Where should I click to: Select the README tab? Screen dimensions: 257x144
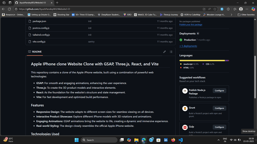click(35, 52)
